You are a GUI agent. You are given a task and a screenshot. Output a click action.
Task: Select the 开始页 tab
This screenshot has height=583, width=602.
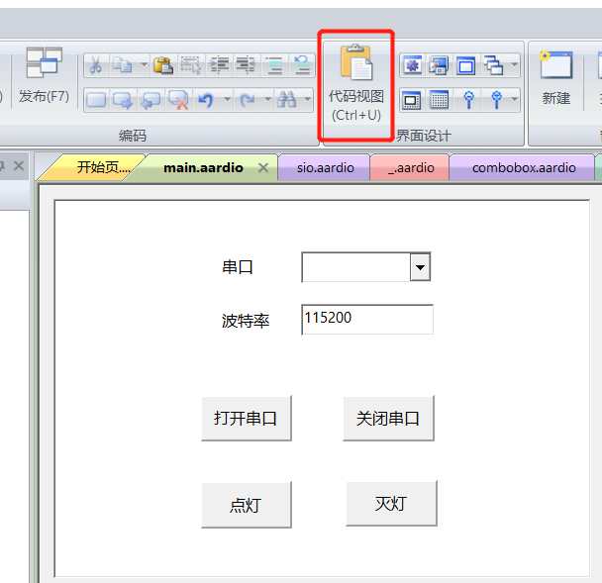pyautogui.click(x=103, y=167)
